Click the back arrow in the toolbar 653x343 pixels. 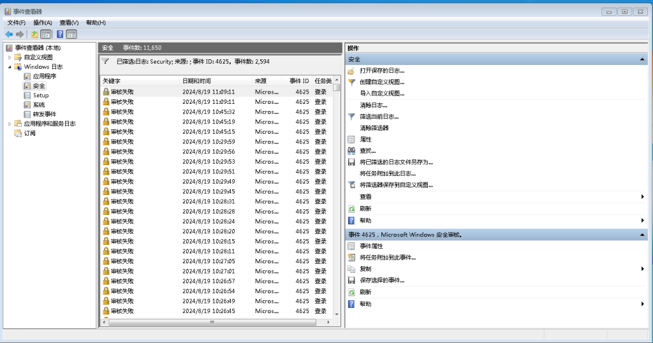coord(9,34)
